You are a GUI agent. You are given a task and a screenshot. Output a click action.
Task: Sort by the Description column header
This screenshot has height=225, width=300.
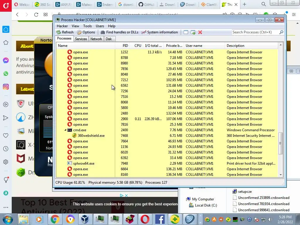(251, 45)
